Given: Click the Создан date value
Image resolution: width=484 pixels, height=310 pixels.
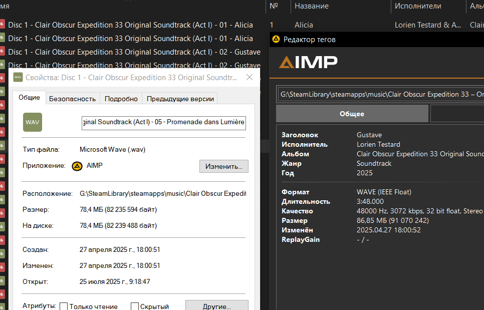Looking at the screenshot, I should tap(120, 249).
